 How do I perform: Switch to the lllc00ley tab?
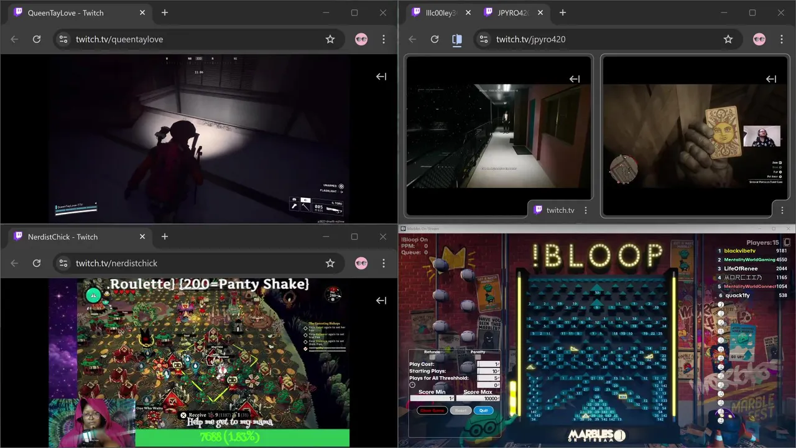click(x=441, y=12)
